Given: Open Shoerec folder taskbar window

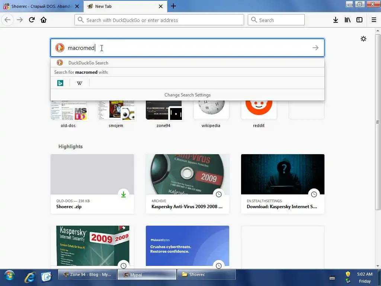Looking at the screenshot, I should click(206, 274).
